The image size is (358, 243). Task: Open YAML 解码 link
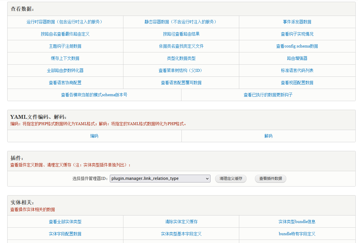pos(268,136)
